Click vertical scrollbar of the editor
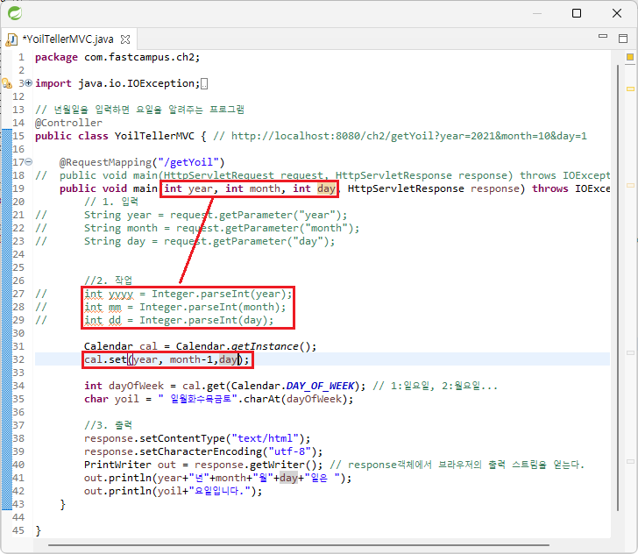Screen dimensions: 638x554 [618, 287]
